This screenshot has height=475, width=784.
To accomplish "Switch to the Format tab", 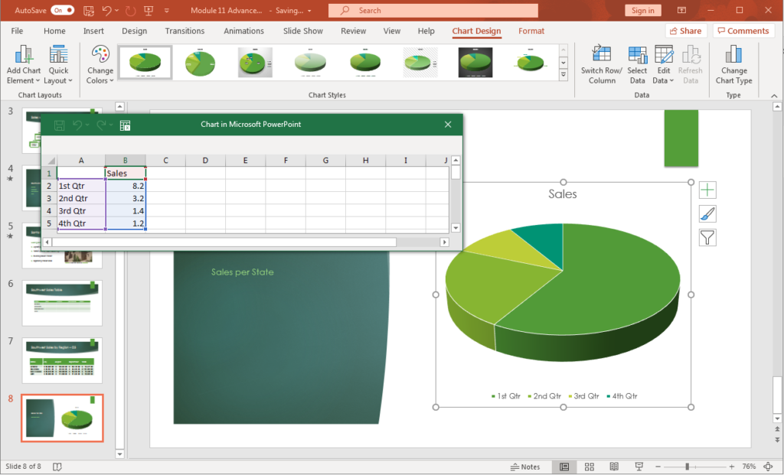I will pyautogui.click(x=531, y=31).
